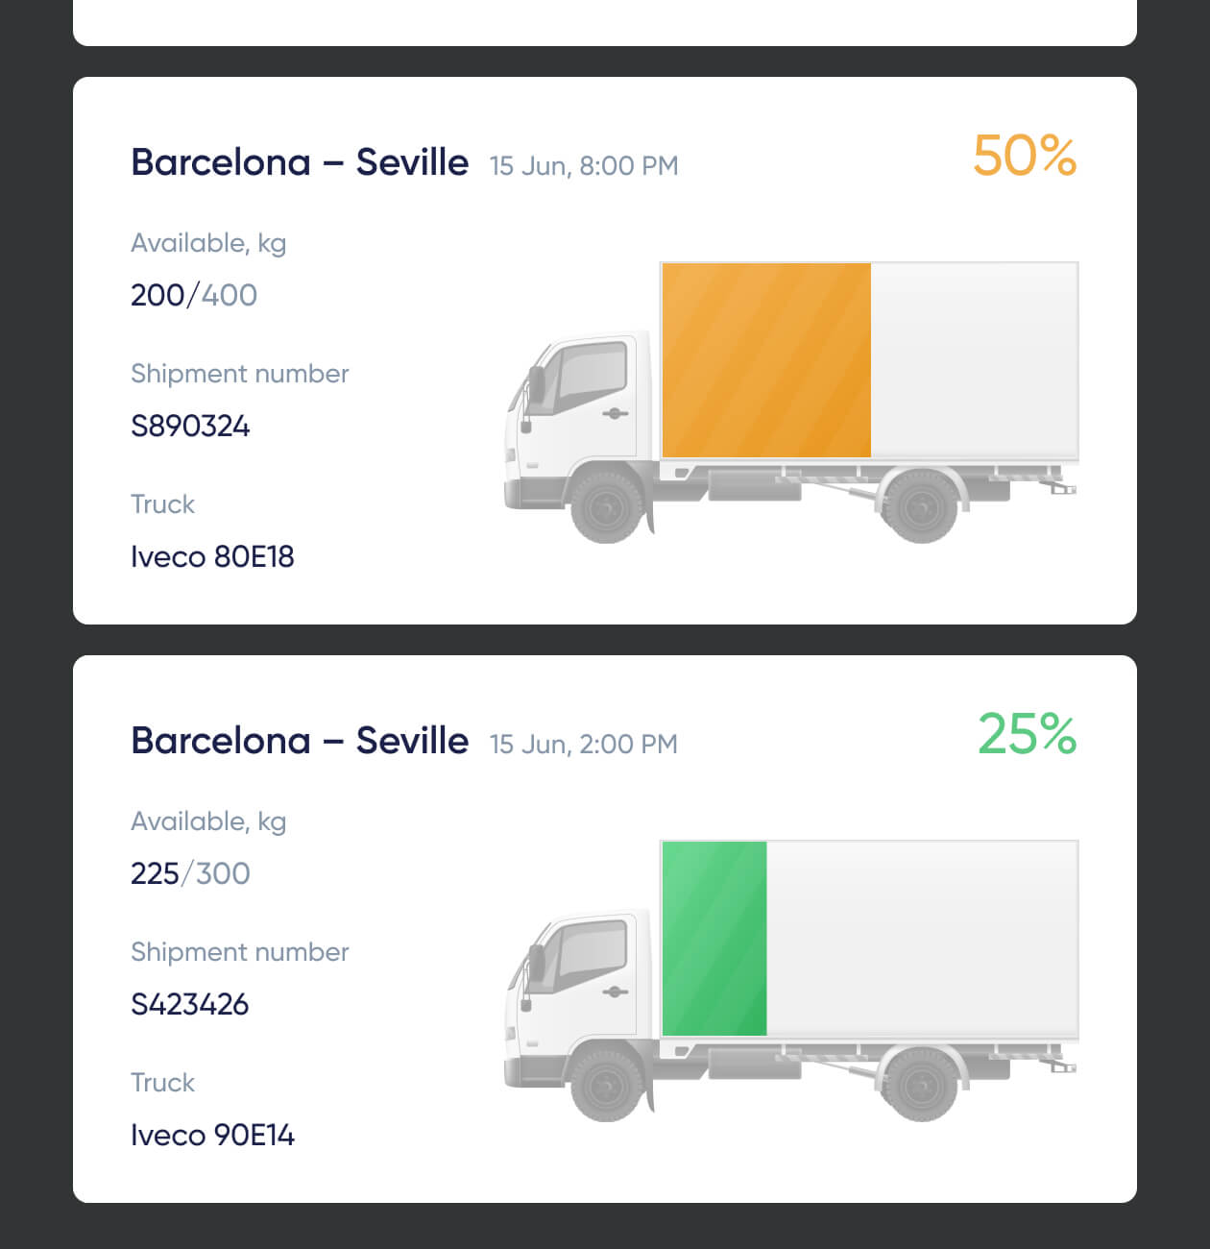Expand the 15 Jun, 2:00 PM departure time
This screenshot has width=1210, height=1249.
click(582, 744)
